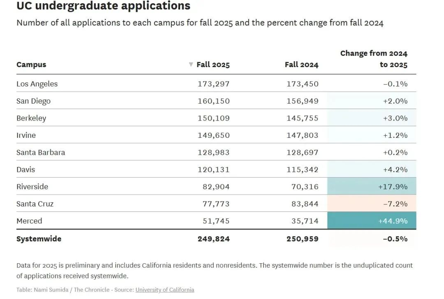Sort table by Campus column header

click(x=31, y=65)
